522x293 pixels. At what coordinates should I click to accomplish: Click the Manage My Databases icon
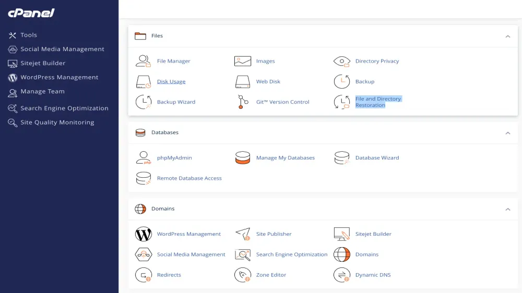tap(243, 157)
